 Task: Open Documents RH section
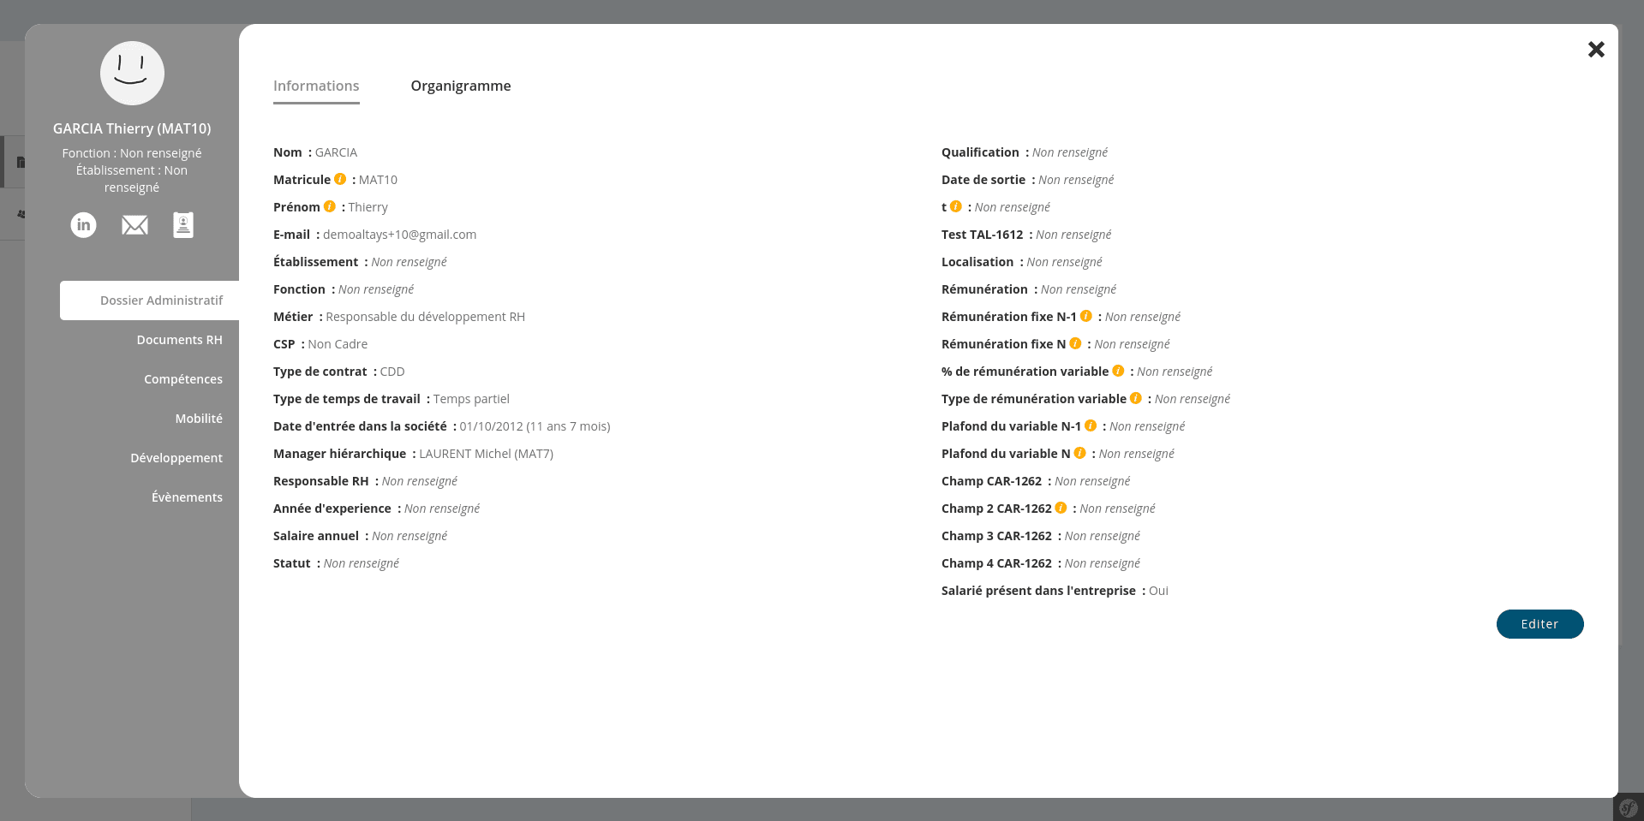point(179,340)
